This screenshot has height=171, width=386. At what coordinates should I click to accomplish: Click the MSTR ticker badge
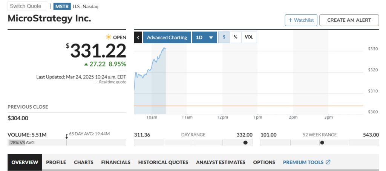click(62, 6)
